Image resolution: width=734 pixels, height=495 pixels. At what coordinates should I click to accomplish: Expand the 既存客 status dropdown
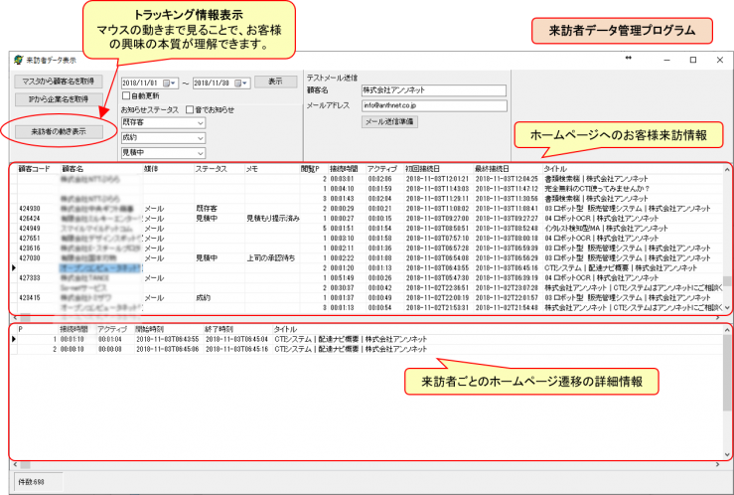click(x=201, y=123)
